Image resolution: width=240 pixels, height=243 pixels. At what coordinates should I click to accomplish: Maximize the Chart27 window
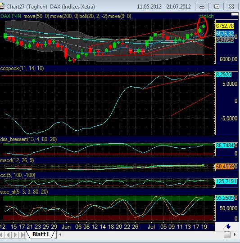click(217, 7)
